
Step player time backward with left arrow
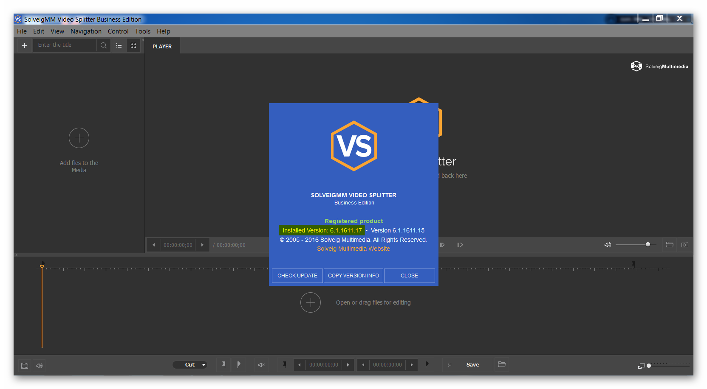pyautogui.click(x=154, y=245)
